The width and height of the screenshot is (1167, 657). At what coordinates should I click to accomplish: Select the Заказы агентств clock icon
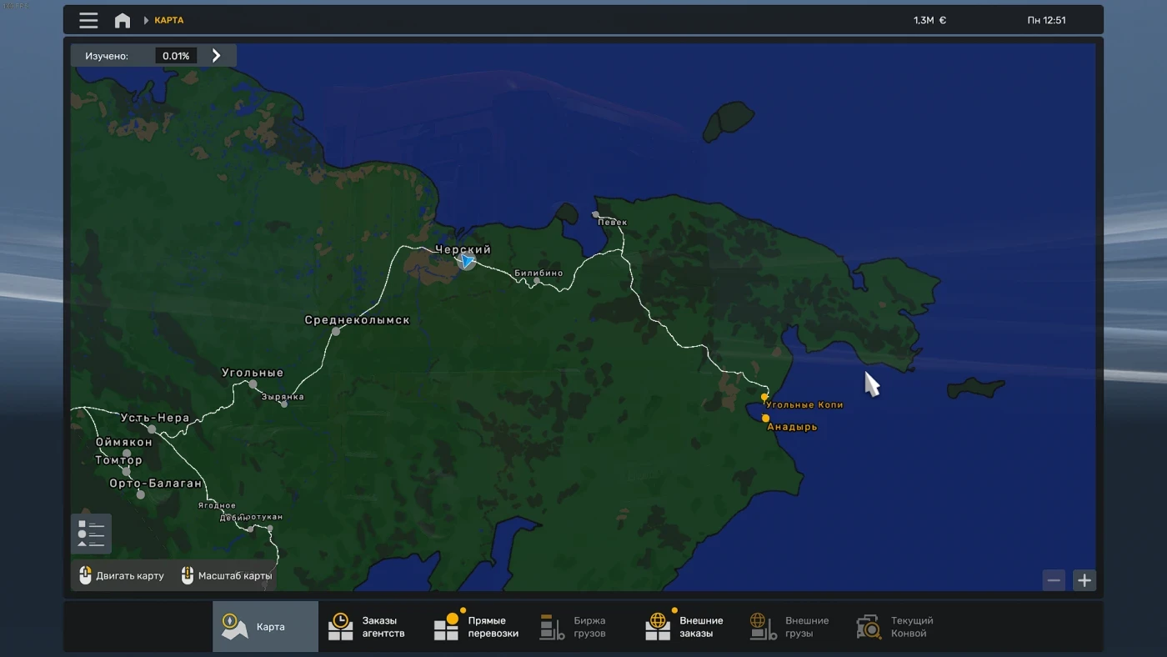(341, 625)
